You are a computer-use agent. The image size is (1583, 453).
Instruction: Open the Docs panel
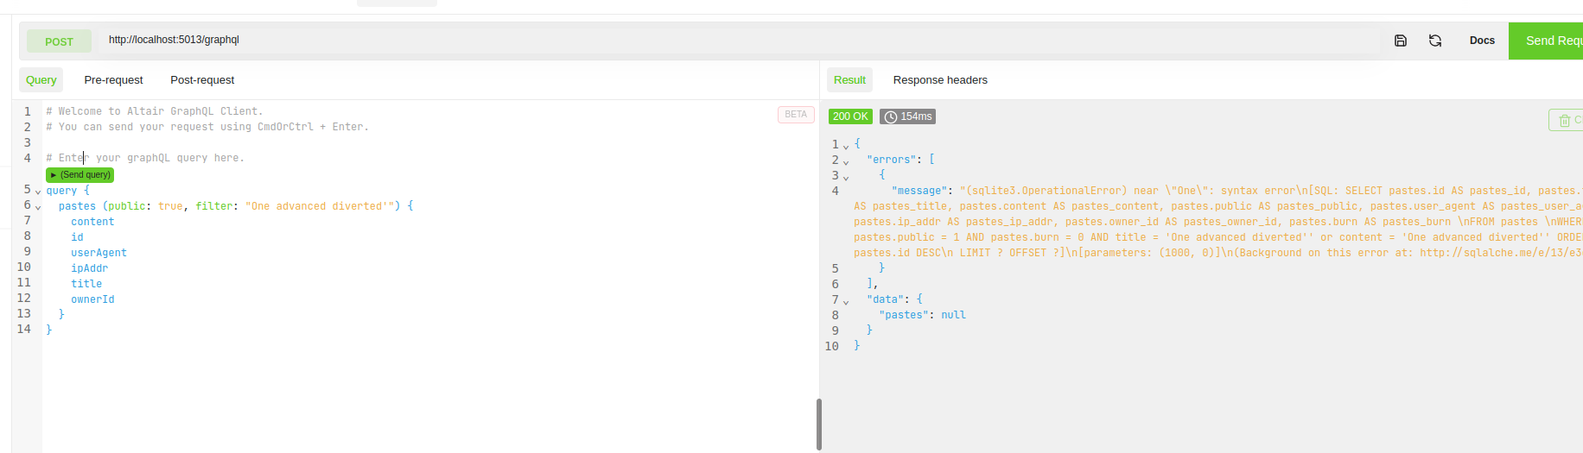tap(1482, 41)
